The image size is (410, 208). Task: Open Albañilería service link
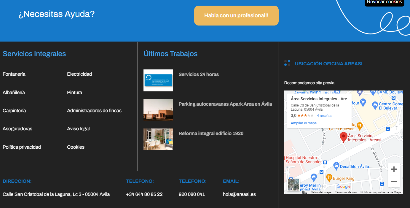(14, 93)
